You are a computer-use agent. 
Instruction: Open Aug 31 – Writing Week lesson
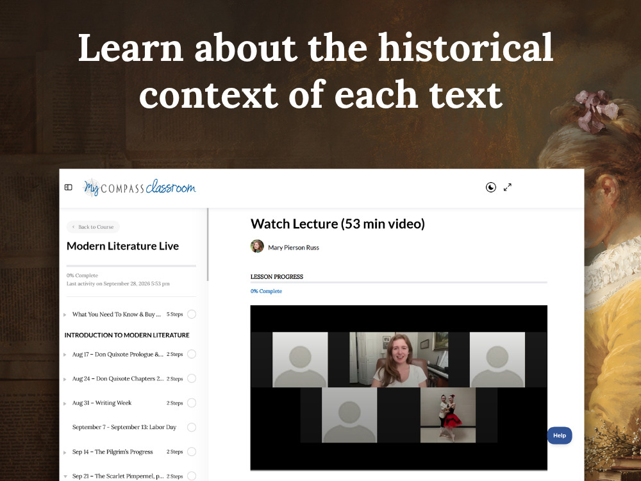(x=102, y=403)
